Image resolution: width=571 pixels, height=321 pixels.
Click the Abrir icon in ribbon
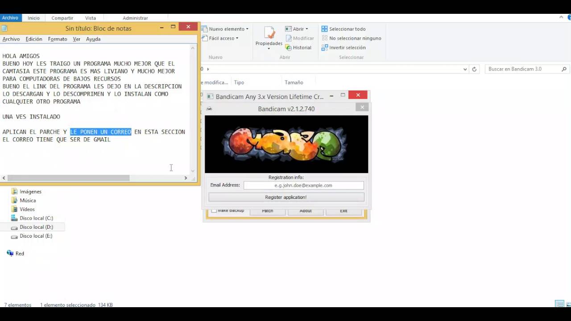click(x=288, y=29)
